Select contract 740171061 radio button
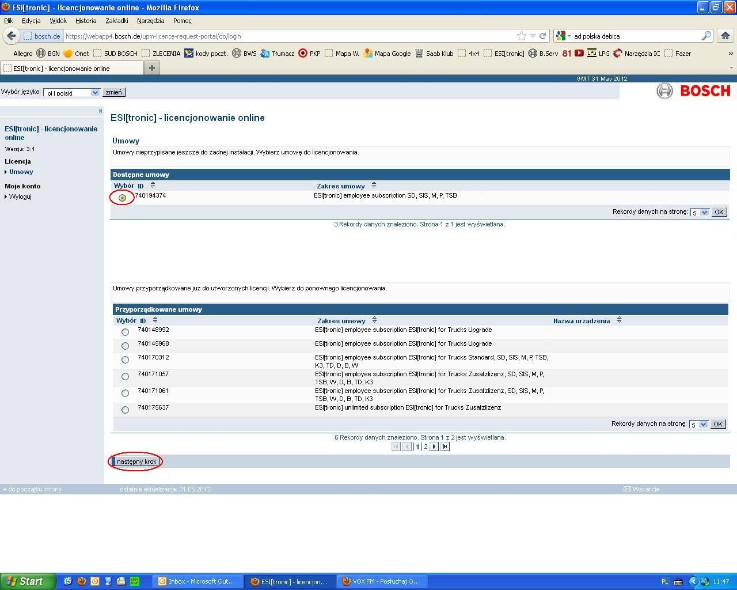This screenshot has width=737, height=590. [125, 393]
